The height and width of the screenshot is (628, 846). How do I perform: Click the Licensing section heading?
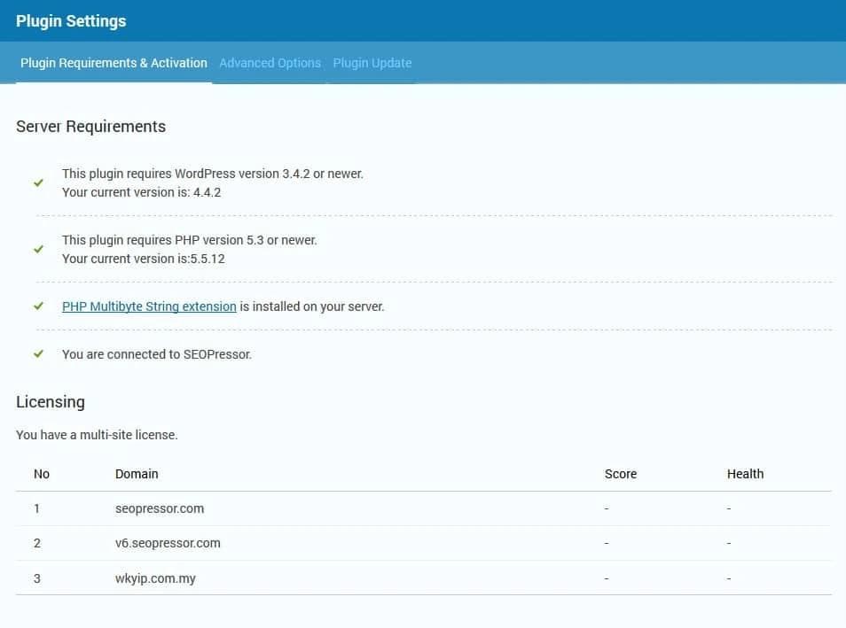[x=51, y=402]
